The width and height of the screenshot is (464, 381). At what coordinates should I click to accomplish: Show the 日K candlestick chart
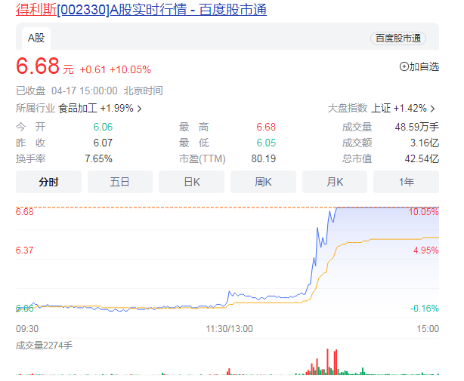coord(191,182)
